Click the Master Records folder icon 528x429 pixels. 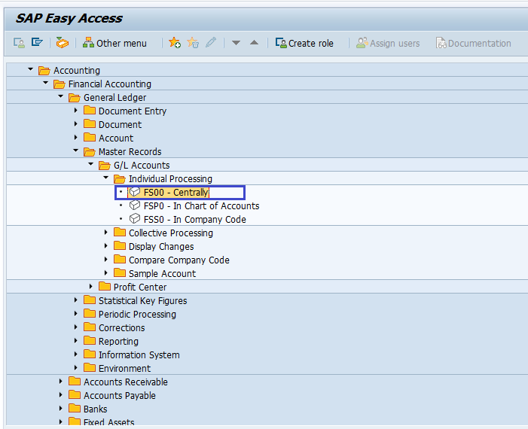click(90, 152)
